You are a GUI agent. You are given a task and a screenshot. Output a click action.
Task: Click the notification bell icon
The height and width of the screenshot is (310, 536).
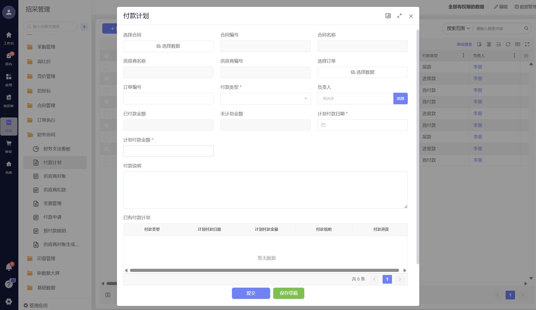9,267
